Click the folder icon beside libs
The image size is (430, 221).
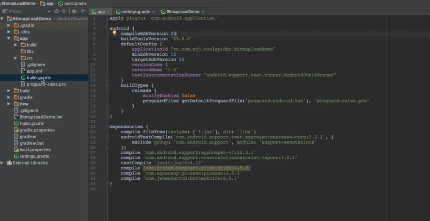(23, 52)
